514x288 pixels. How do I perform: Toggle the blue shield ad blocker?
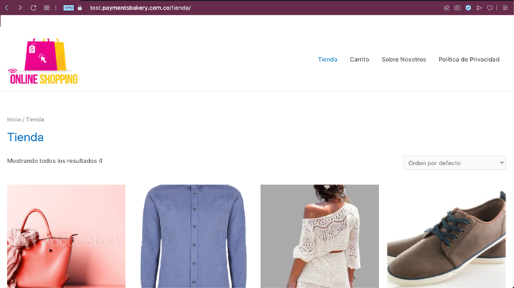pos(468,8)
